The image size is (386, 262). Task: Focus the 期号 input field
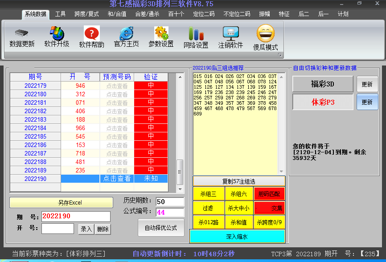point(76,217)
